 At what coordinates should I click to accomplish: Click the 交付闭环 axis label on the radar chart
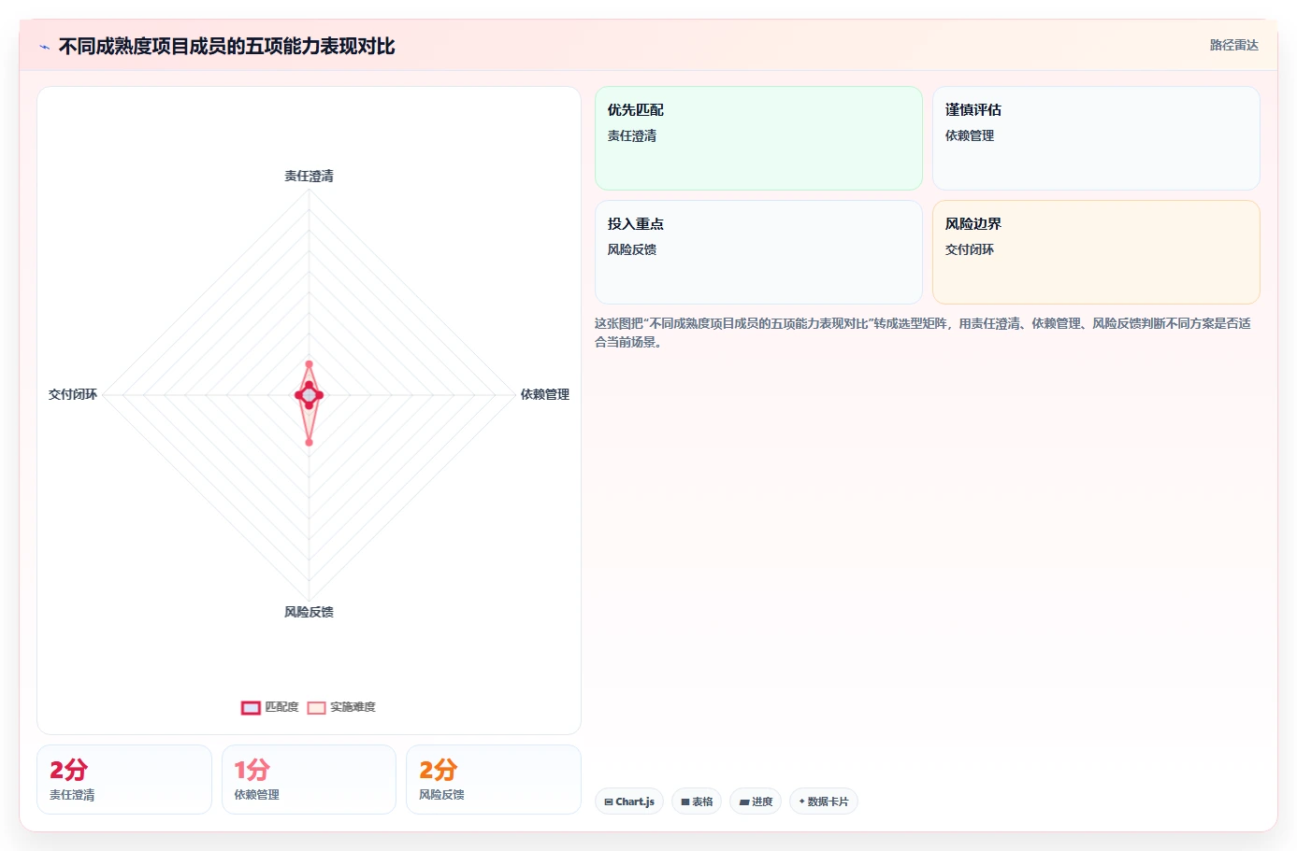point(73,394)
